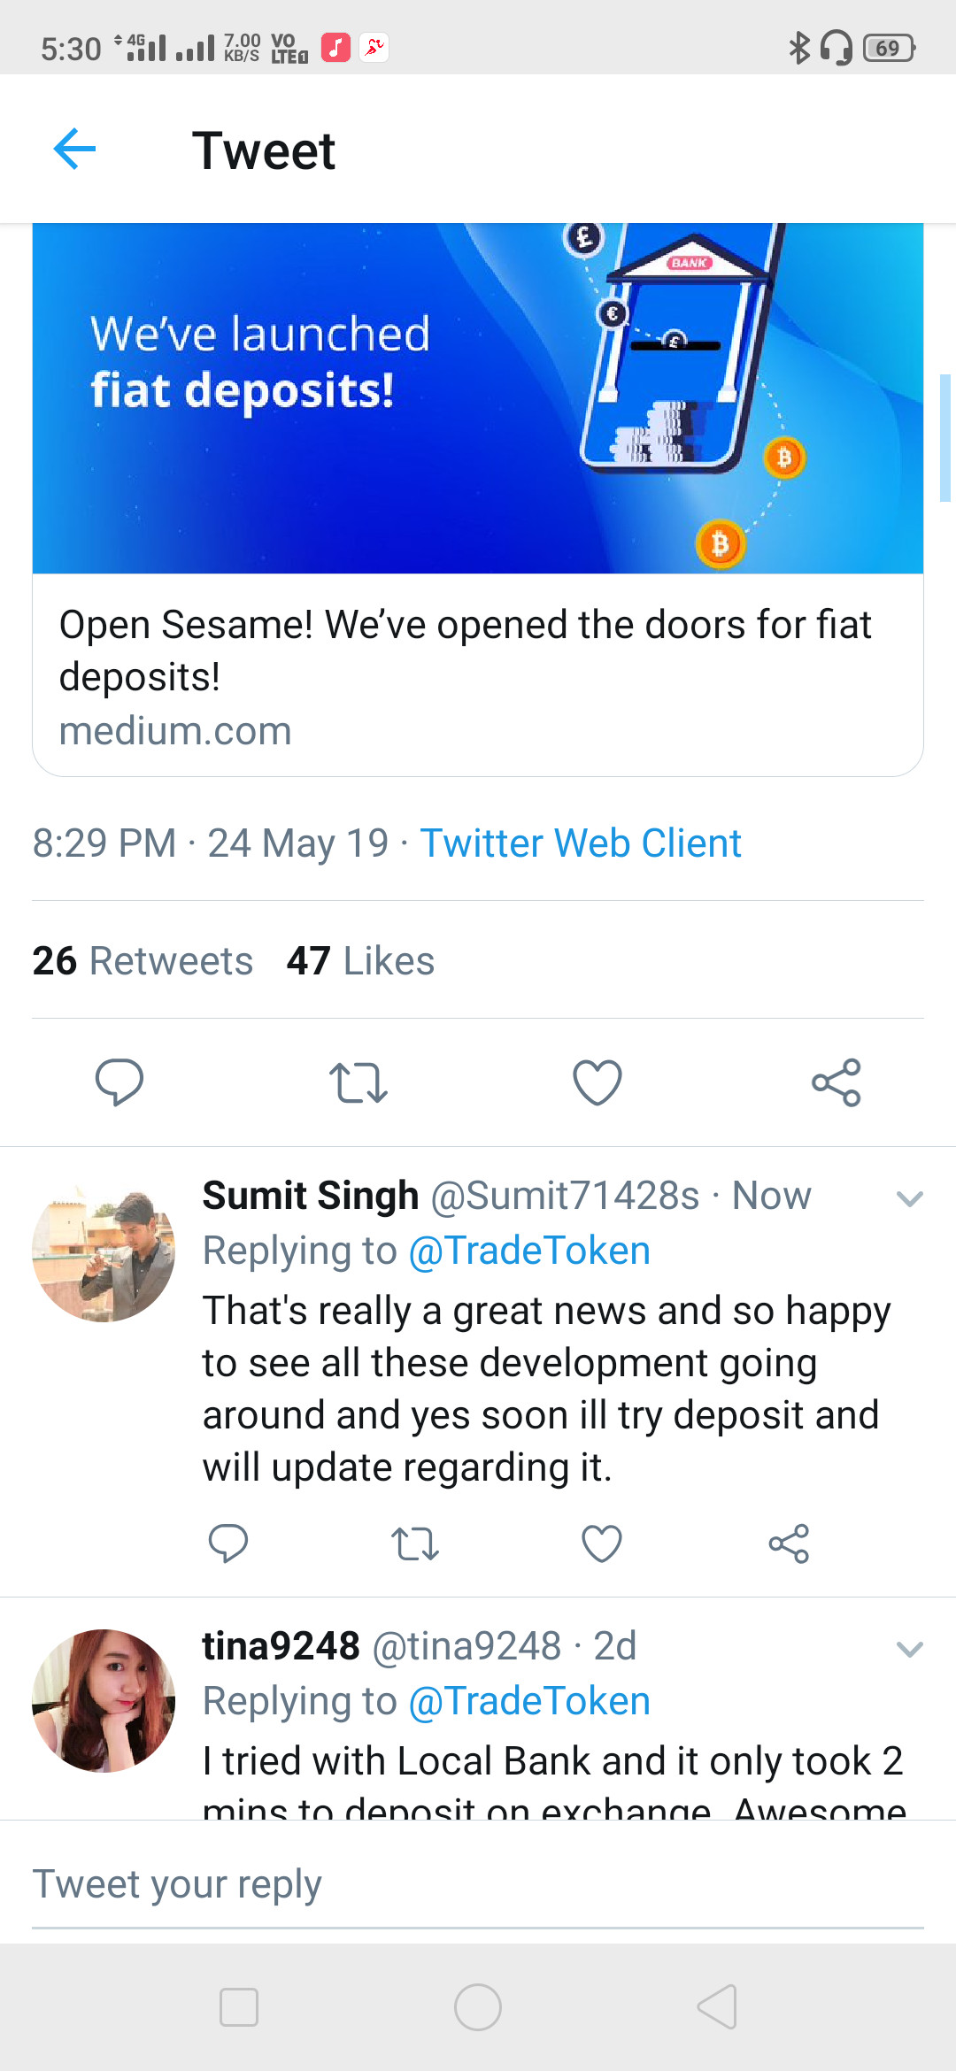Open the fiat deposits banner image
This screenshot has height=2071, width=956.
478,398
